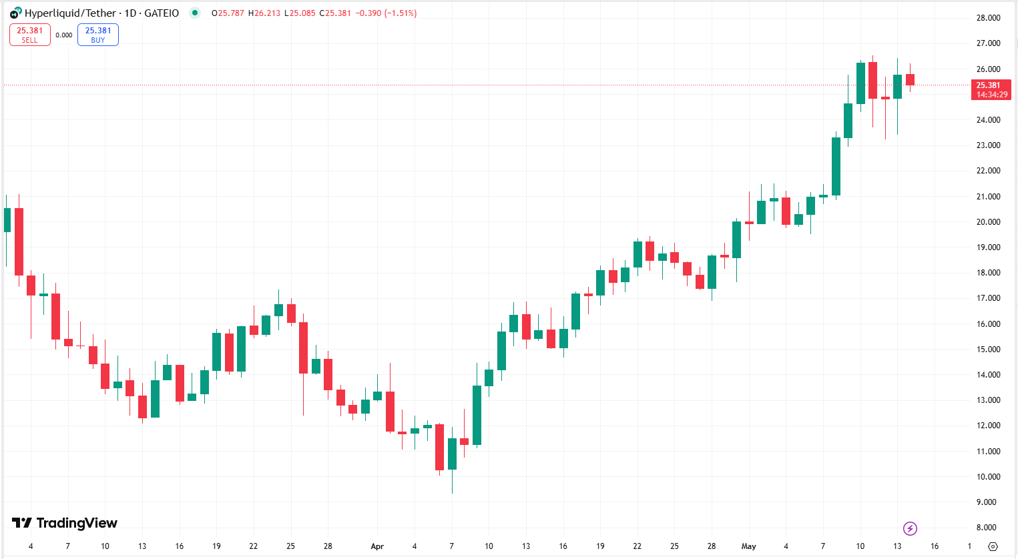This screenshot has height=559, width=1018.
Task: Click the high value H26.213
Action: [x=264, y=13]
